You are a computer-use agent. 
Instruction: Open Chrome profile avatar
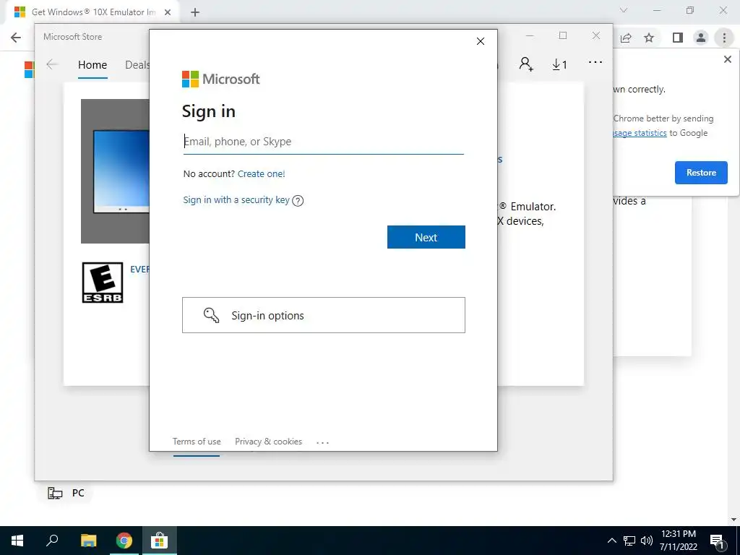coord(701,38)
